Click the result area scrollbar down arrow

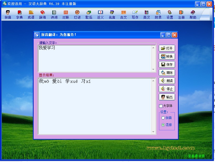[x=153, y=131]
